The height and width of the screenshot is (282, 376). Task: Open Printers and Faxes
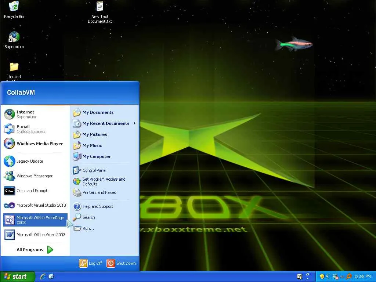(x=105, y=192)
